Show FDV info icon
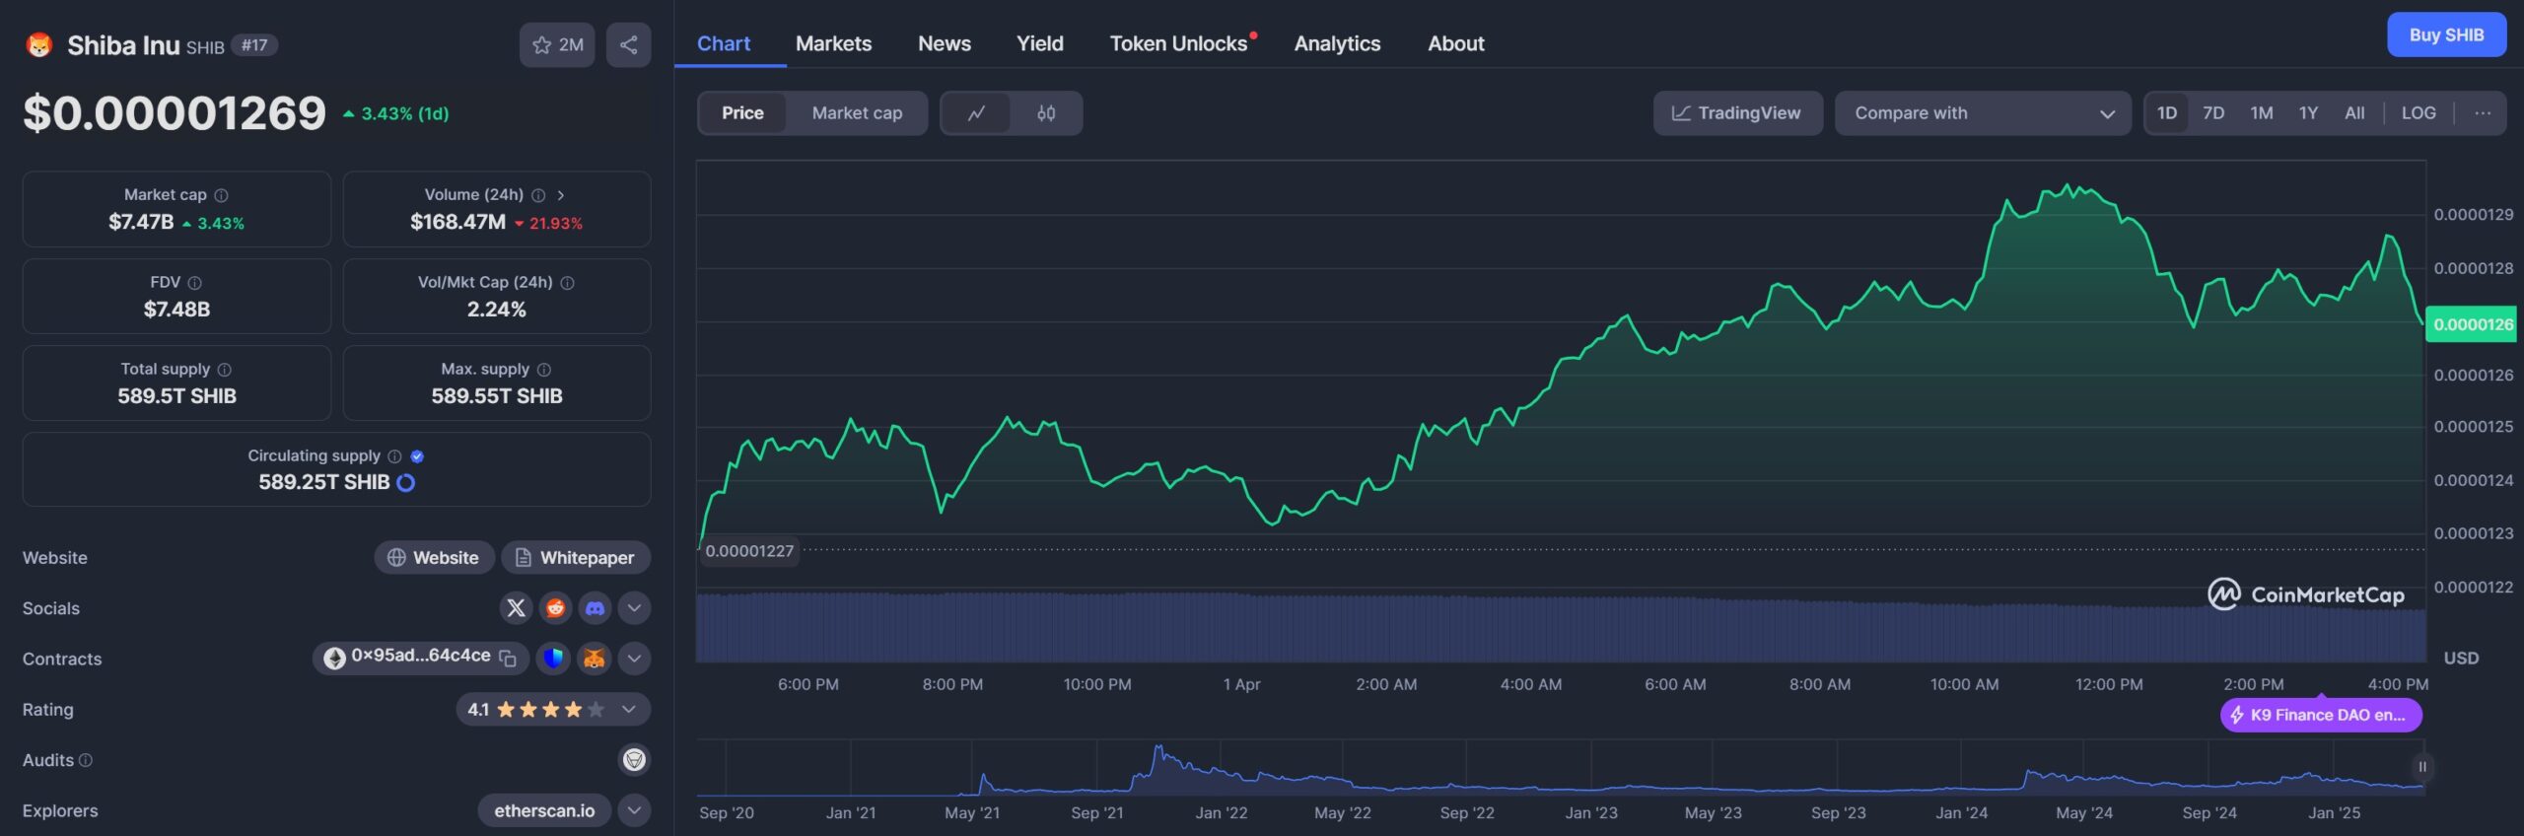The width and height of the screenshot is (2524, 836). (195, 283)
